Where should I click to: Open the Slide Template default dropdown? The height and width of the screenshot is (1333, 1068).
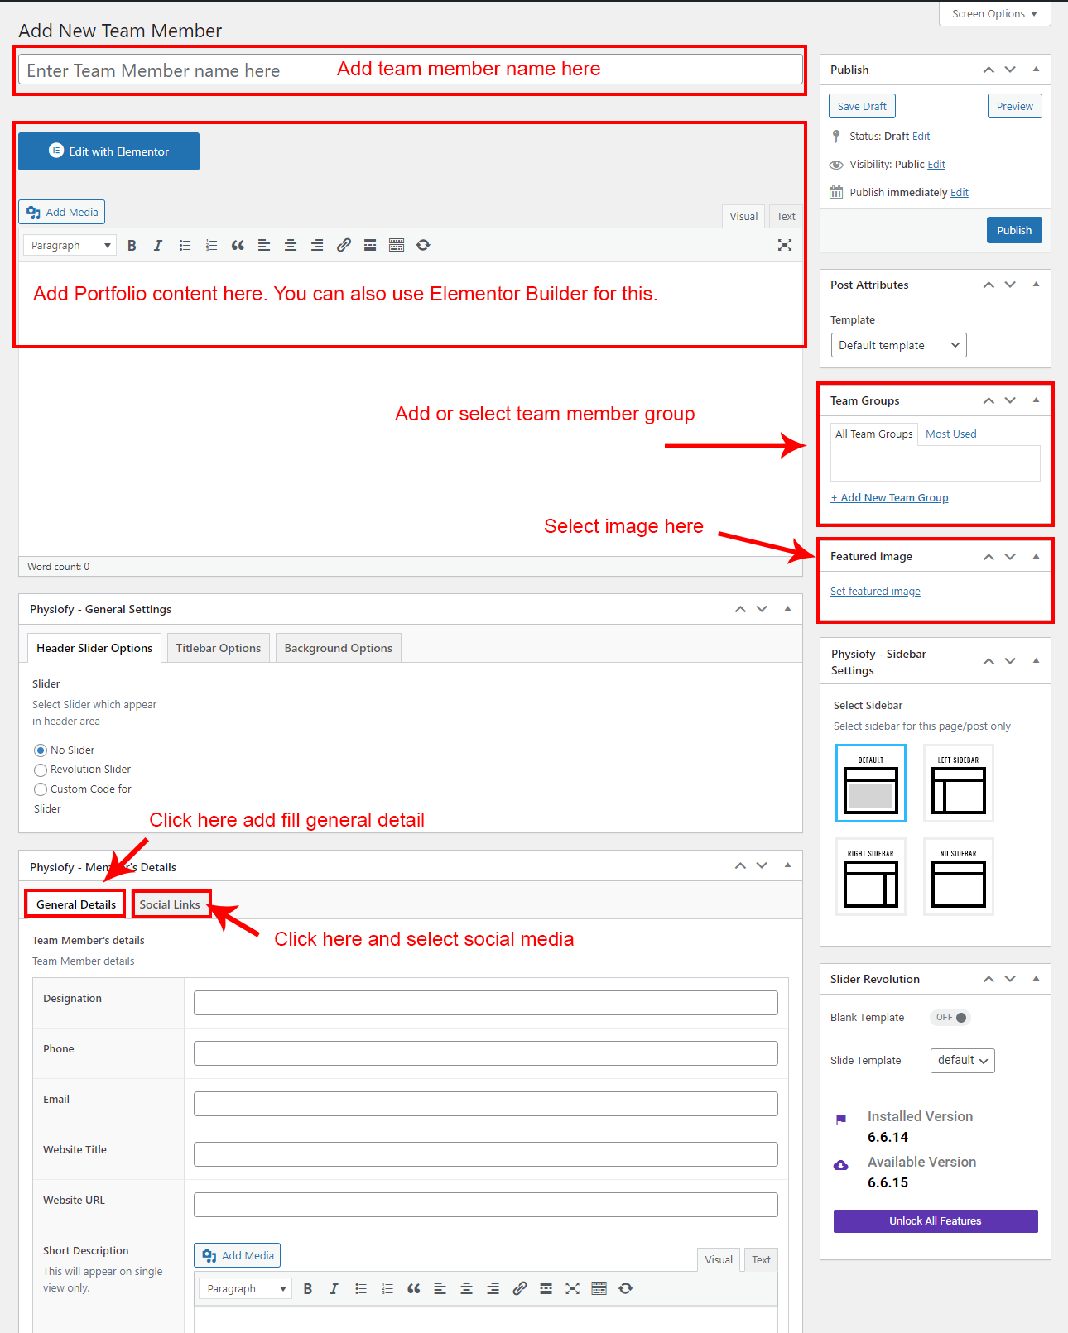coord(962,1061)
